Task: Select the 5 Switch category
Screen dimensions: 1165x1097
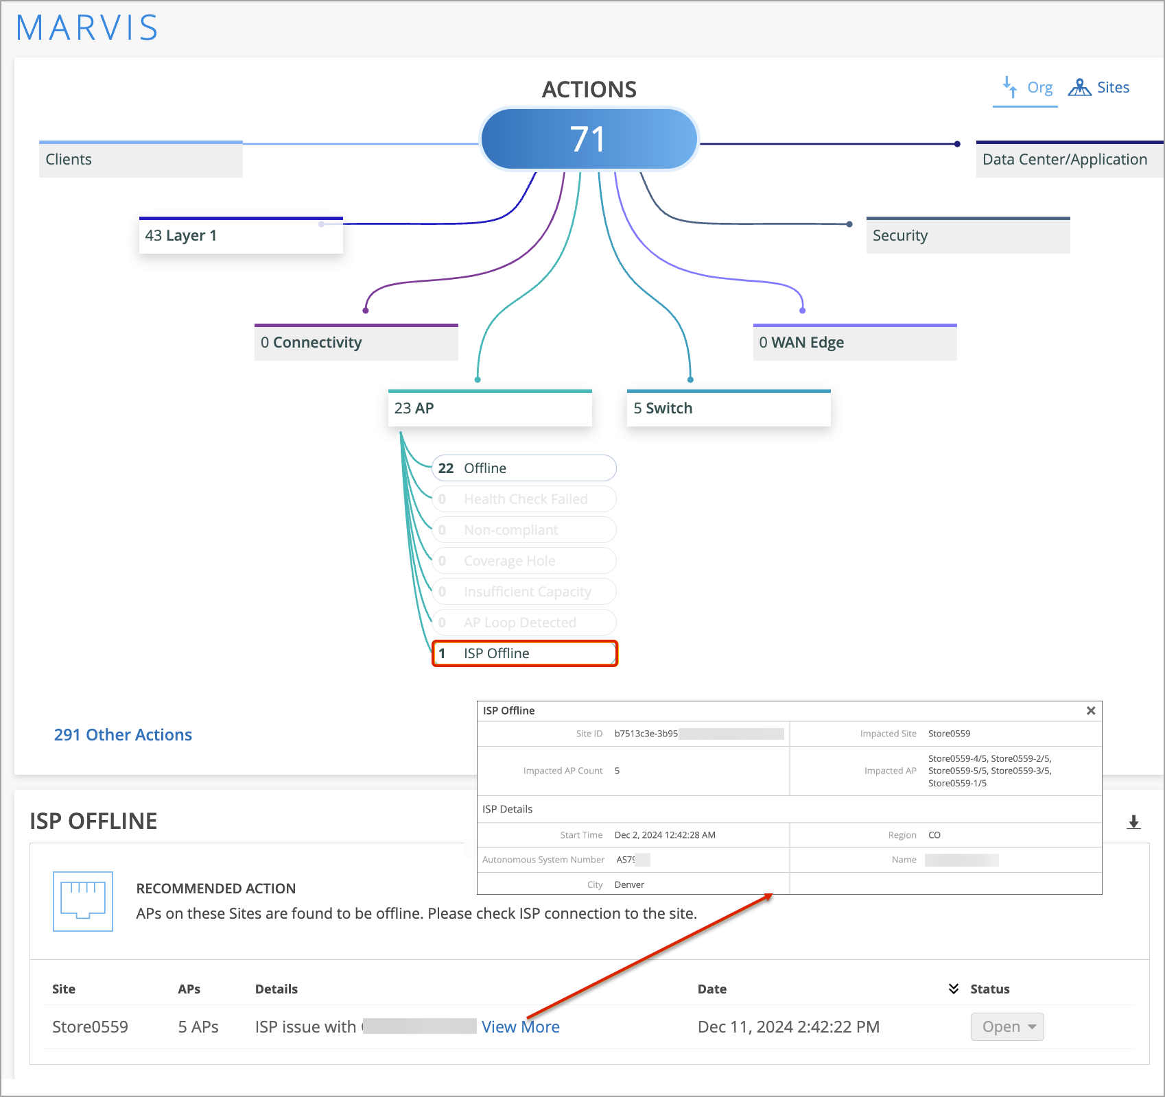Action: [729, 408]
